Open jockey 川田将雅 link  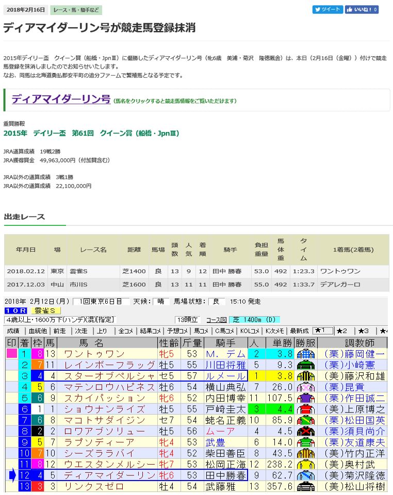pos(226,365)
